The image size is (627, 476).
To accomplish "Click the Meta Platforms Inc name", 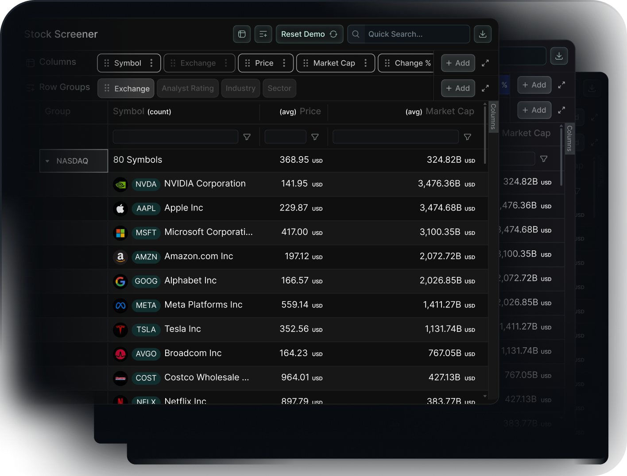I will (203, 305).
